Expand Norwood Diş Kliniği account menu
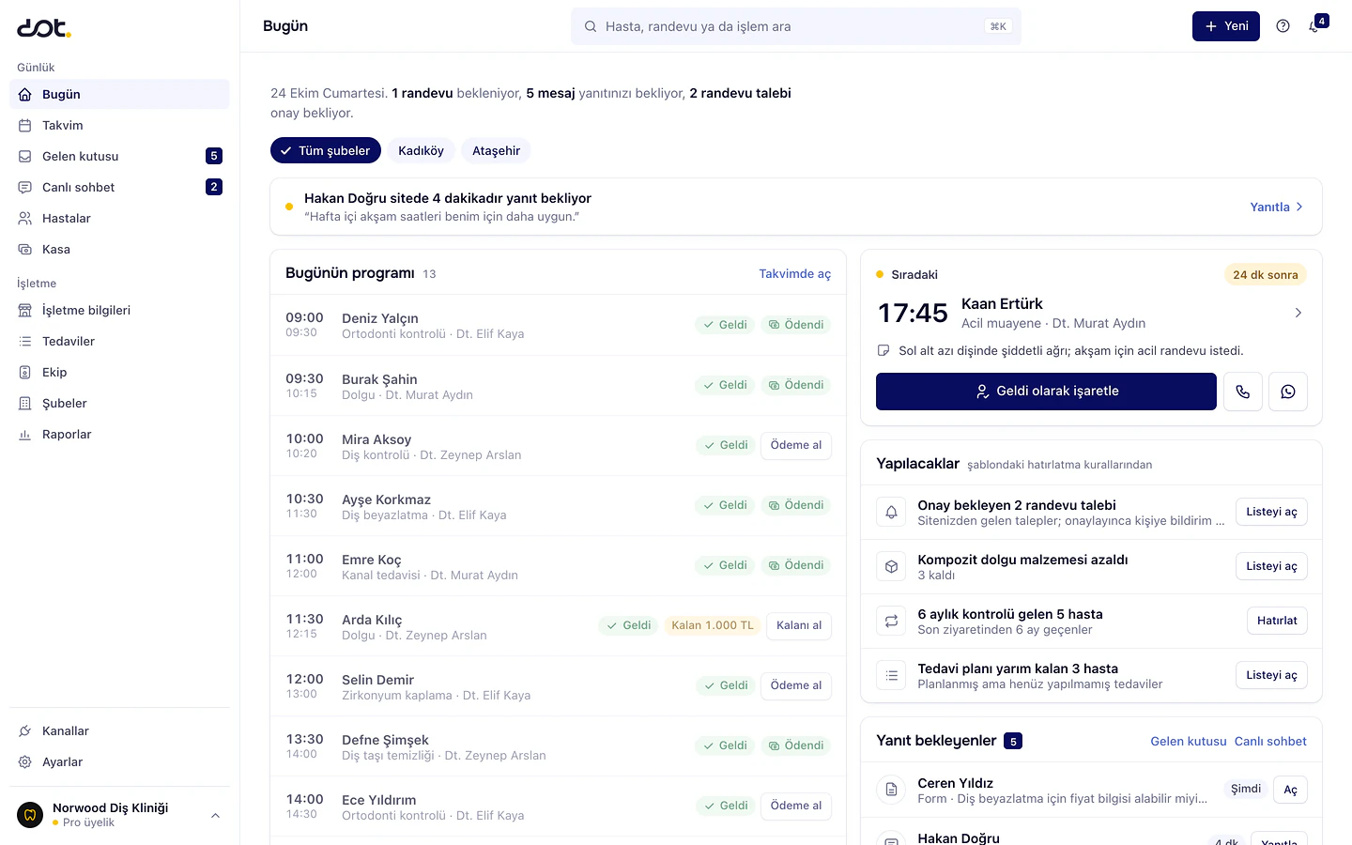 click(215, 815)
